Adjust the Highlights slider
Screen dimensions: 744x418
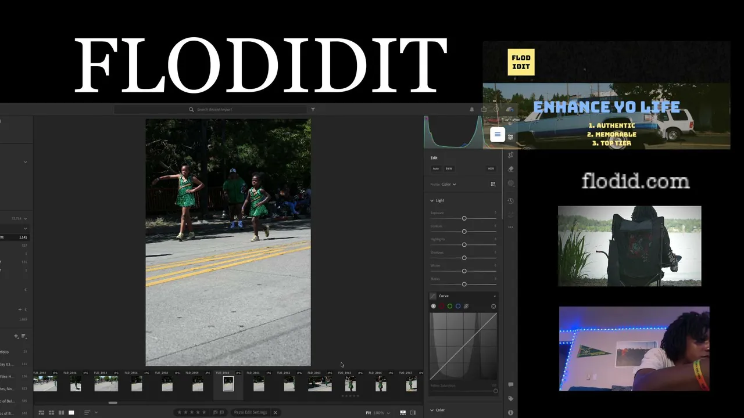click(x=464, y=244)
